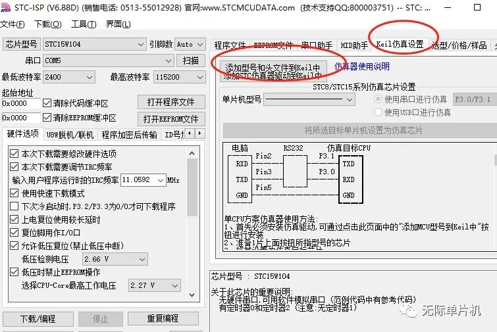Open the 仿真器使用说明 link
This screenshot has width=497, height=332.
pyautogui.click(x=362, y=66)
